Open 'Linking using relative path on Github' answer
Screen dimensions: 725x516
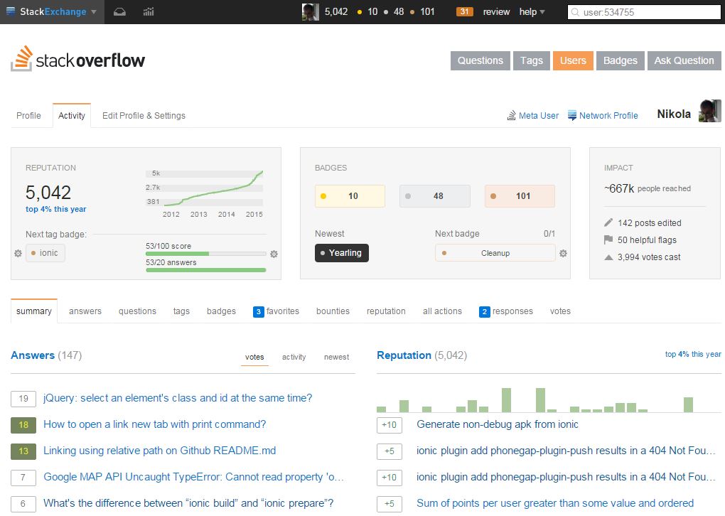point(159,451)
